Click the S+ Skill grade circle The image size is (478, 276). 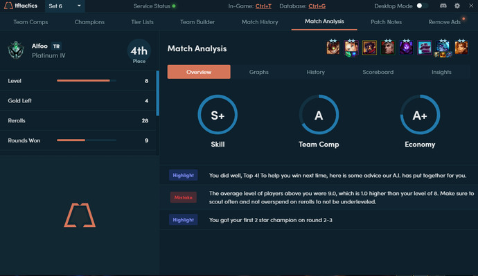point(218,115)
